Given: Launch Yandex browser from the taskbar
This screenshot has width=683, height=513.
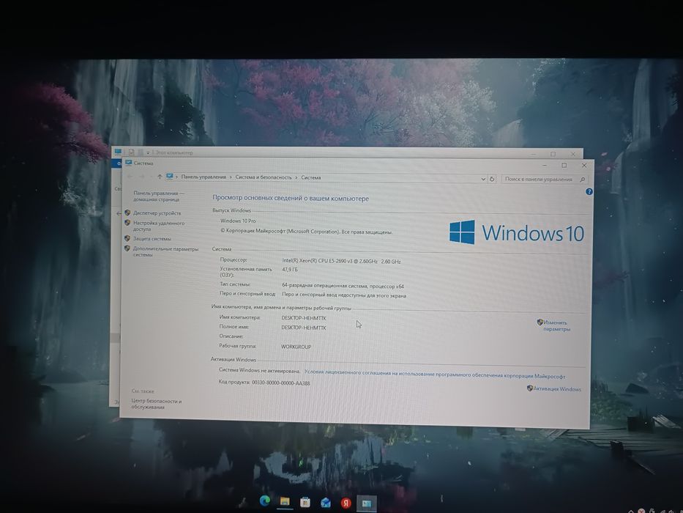Looking at the screenshot, I should point(346,503).
